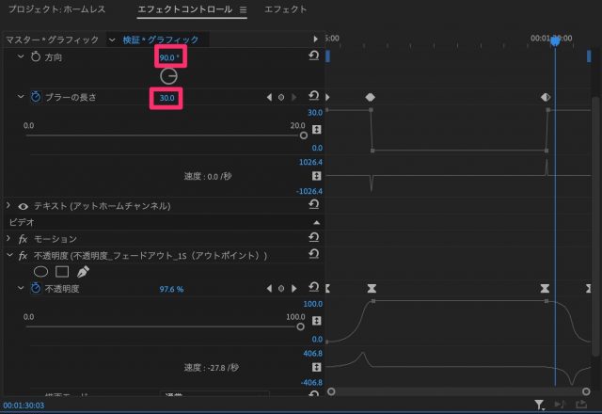Select the pen mask tool under 不透明度

[x=83, y=272]
